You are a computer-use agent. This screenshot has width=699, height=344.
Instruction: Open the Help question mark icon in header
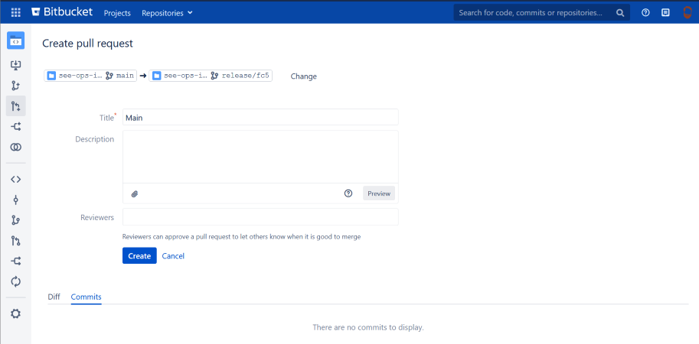pos(645,12)
